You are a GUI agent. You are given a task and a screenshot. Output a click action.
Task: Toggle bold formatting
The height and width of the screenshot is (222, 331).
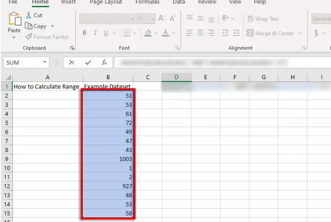[x=85, y=33]
